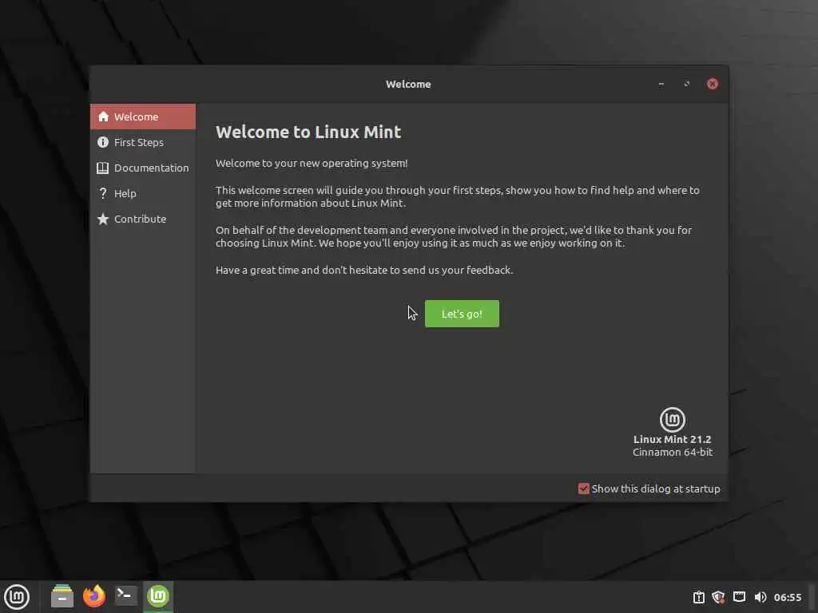Open the network connection tray icon
Image resolution: width=818 pixels, height=613 pixels.
pos(739,597)
